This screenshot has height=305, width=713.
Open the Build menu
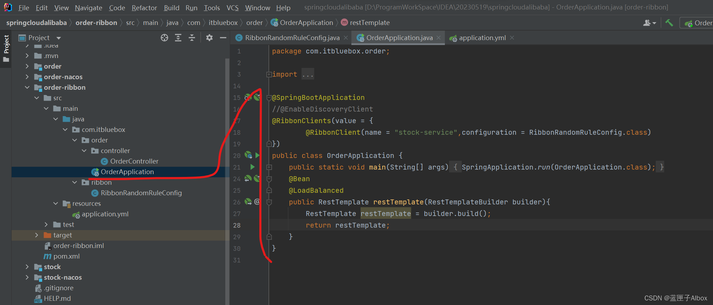click(171, 8)
